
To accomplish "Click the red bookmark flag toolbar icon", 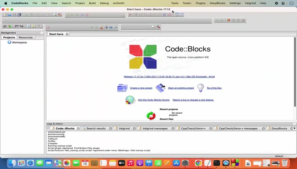I will 229,20.
